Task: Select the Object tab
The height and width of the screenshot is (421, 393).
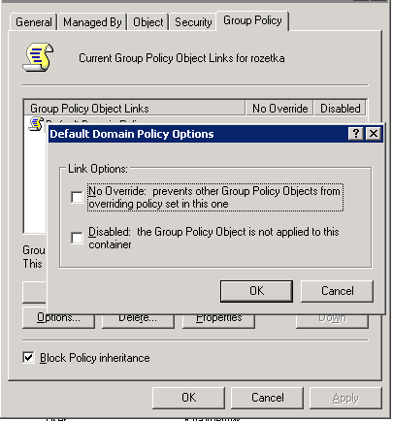Action: click(148, 22)
